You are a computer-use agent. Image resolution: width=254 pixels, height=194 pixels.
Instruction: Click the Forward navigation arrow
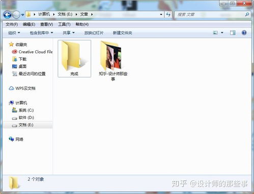[16, 15]
